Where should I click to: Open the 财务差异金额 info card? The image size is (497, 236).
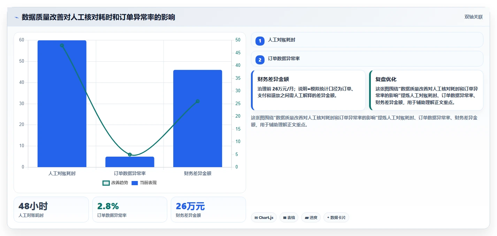pos(308,90)
